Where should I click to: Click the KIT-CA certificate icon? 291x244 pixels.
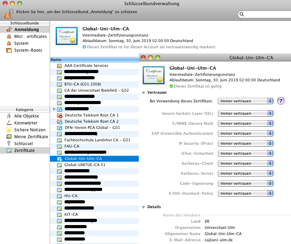pos(59,215)
